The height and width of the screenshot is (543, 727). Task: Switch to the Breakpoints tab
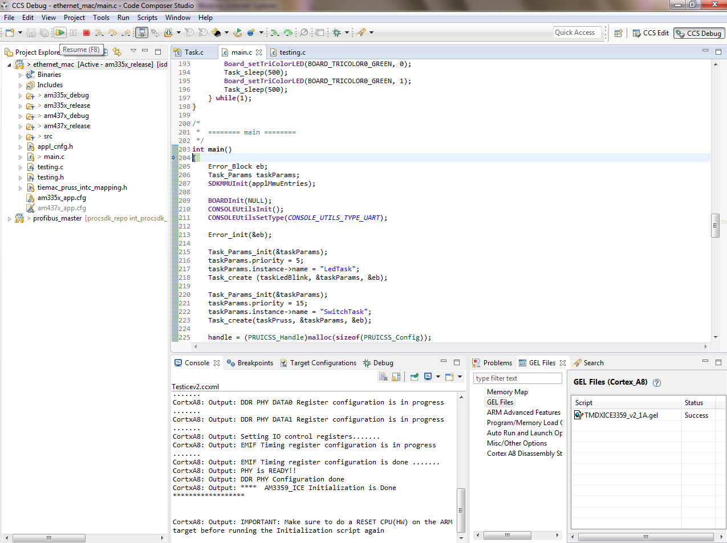tap(250, 363)
